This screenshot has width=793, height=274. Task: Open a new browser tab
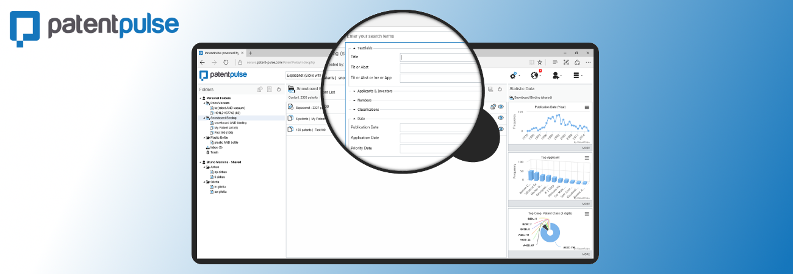250,53
